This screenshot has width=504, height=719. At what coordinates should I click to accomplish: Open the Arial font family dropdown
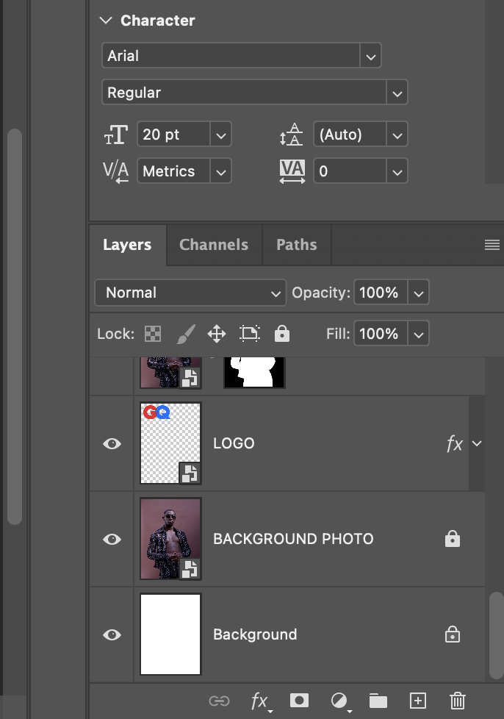point(370,55)
